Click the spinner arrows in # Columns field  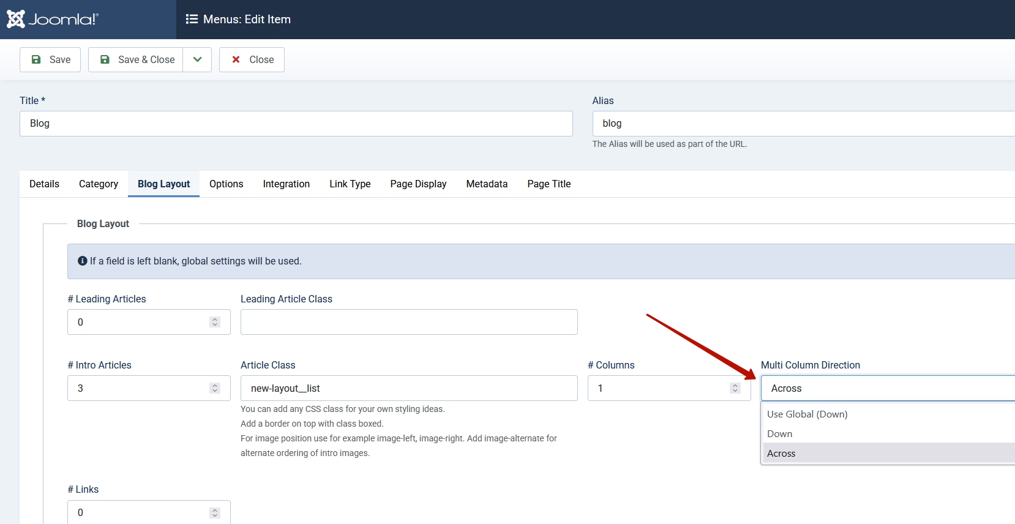click(x=735, y=388)
